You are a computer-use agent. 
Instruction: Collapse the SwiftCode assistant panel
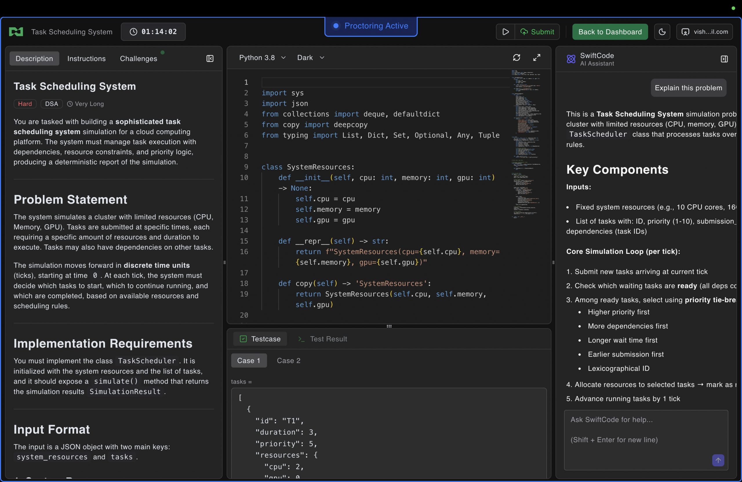(724, 59)
